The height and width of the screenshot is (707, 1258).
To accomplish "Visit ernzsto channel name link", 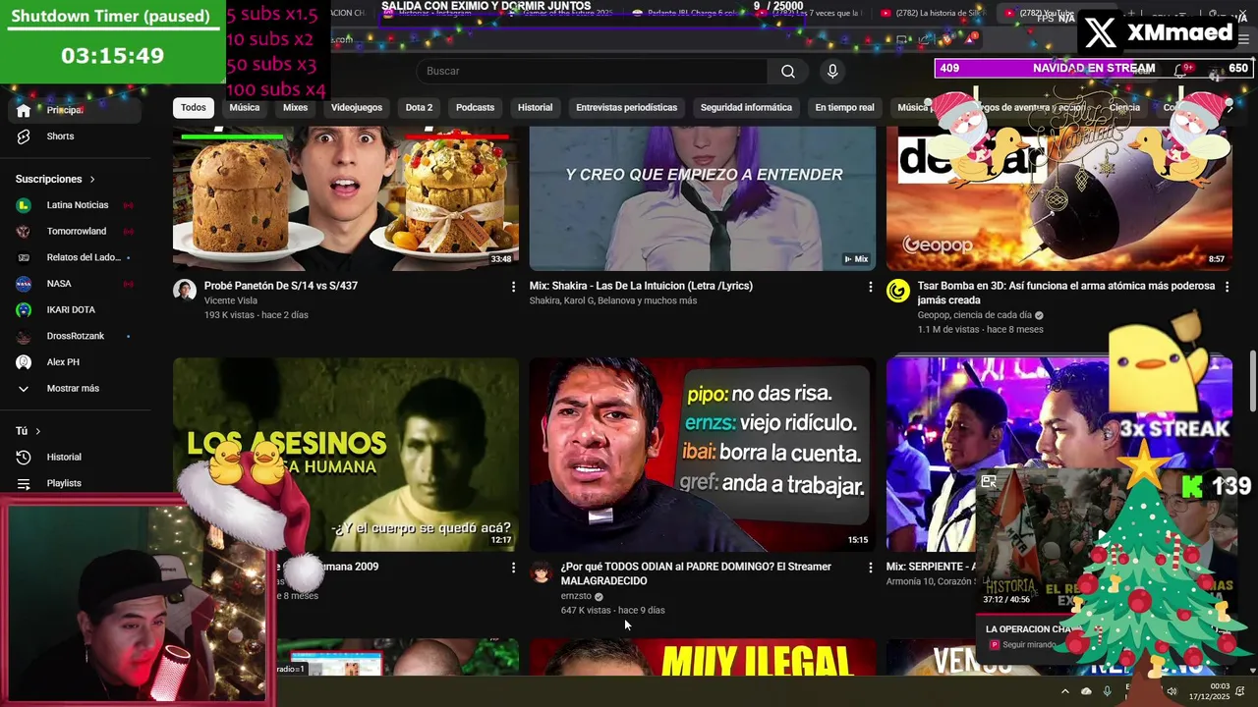I will click(576, 596).
